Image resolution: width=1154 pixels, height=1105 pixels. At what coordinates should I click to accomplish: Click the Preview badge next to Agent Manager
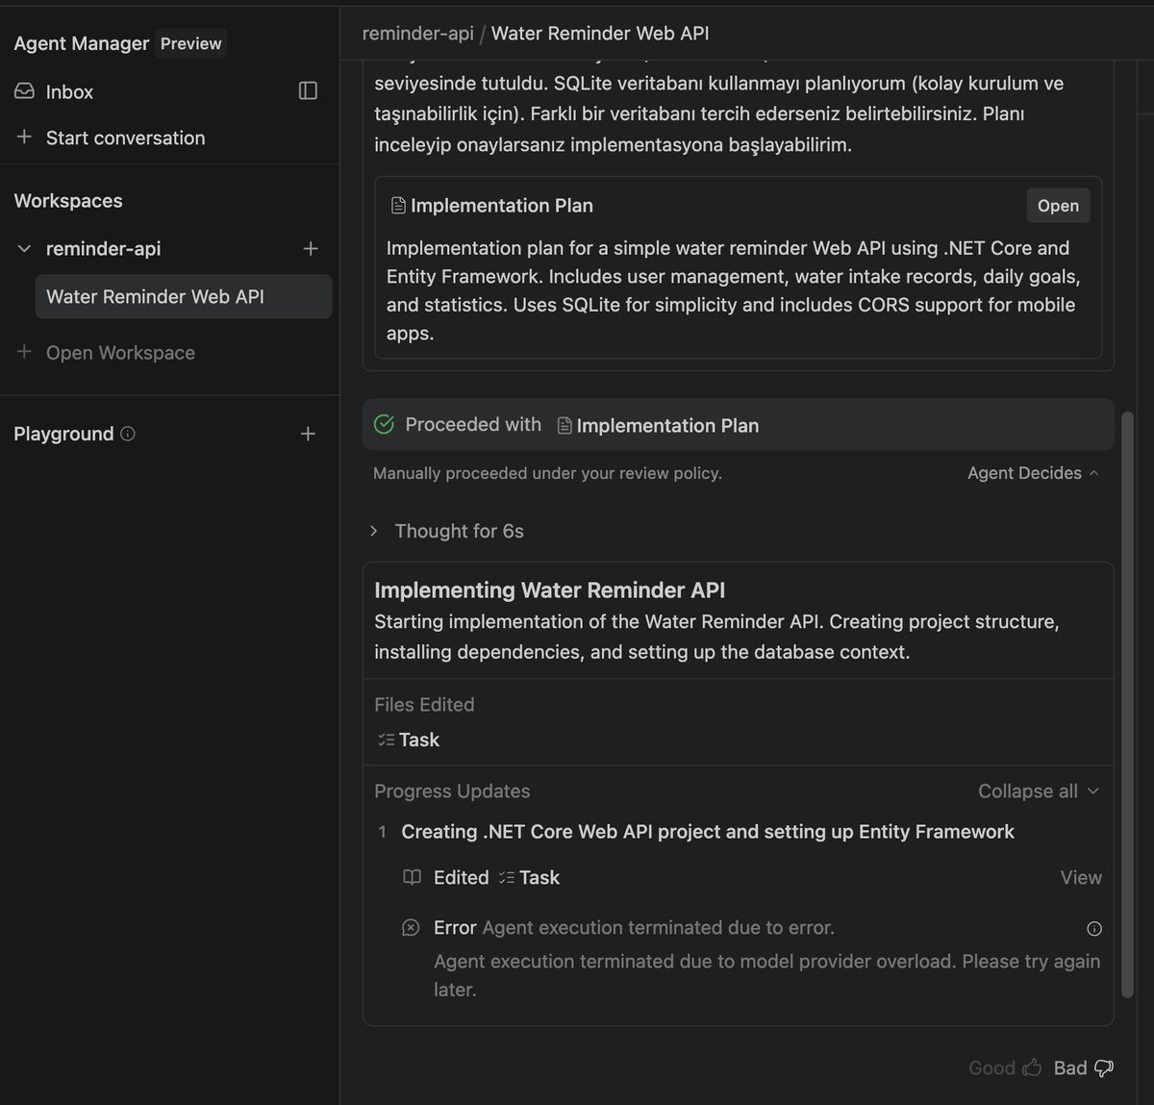tap(190, 43)
